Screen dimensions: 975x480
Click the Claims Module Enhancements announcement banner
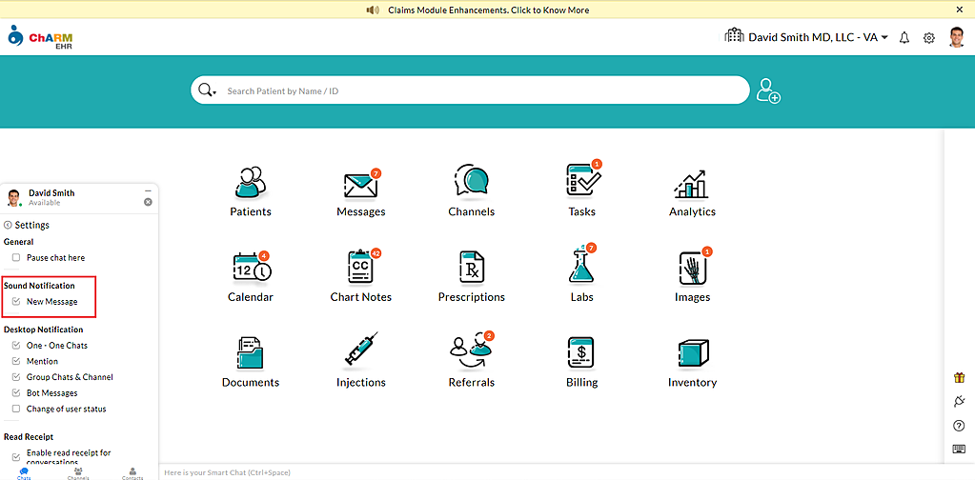[x=487, y=10]
